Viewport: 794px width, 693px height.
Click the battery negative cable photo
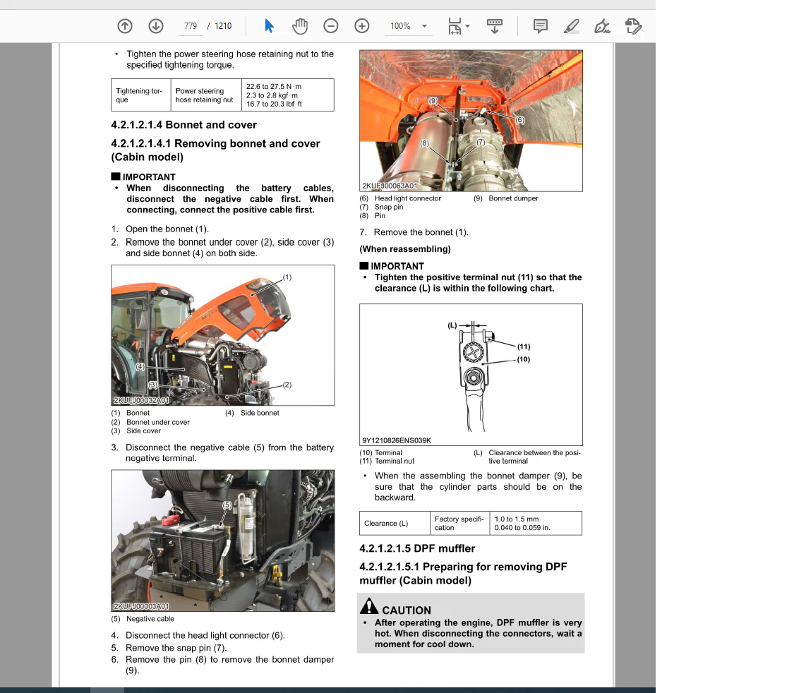pos(222,540)
